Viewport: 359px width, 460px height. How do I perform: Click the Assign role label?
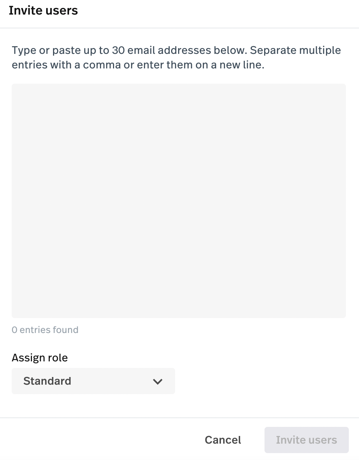coord(40,358)
